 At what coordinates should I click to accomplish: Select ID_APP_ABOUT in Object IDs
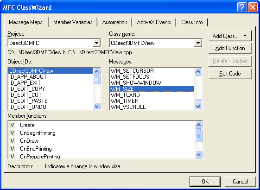(x=51, y=77)
